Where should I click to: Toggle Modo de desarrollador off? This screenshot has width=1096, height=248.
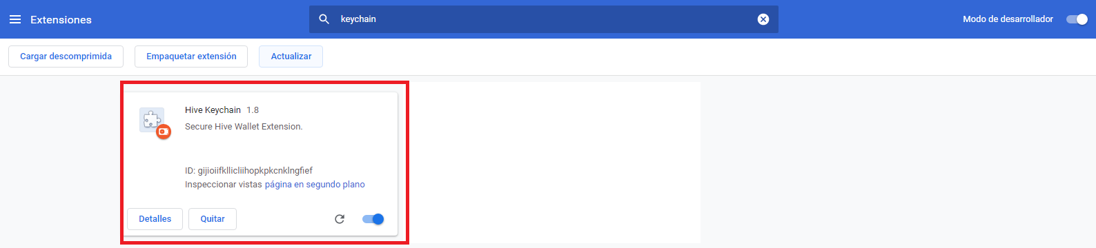[x=1077, y=19]
